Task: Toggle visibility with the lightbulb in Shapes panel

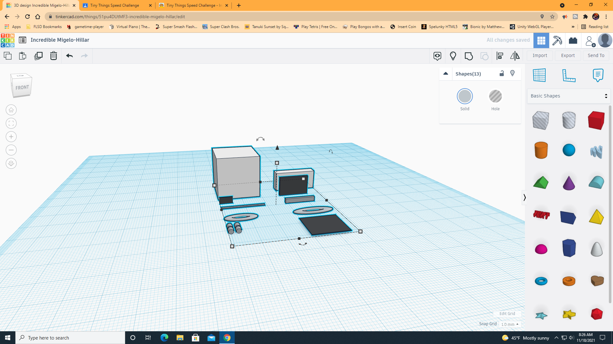Action: coord(513,73)
